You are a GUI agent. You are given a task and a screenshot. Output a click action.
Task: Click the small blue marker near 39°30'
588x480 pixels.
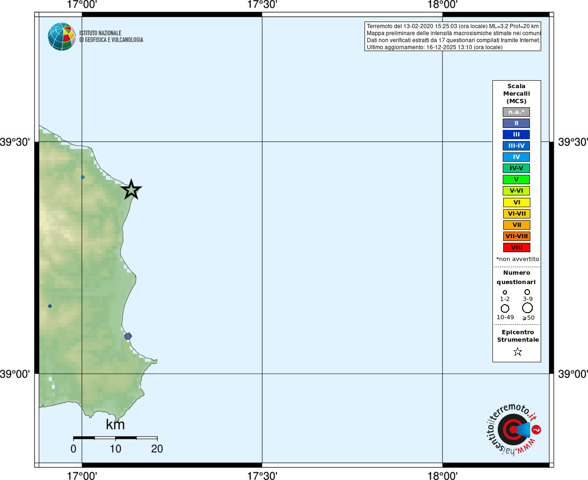click(82, 177)
